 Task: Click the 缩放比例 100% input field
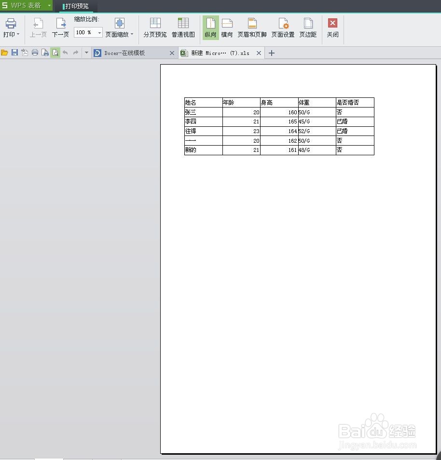85,32
